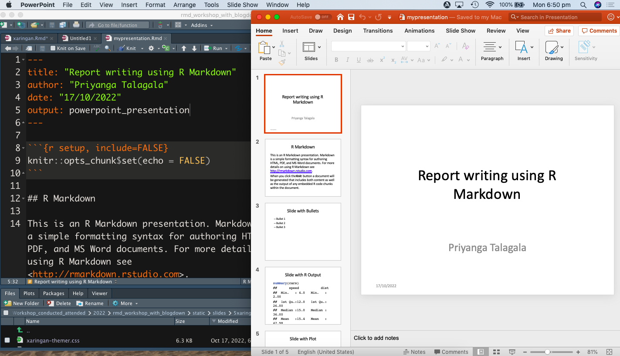Screen dimensions: 620x356
Task: Click PowerPoint Undo arrow
Action: 362,17
